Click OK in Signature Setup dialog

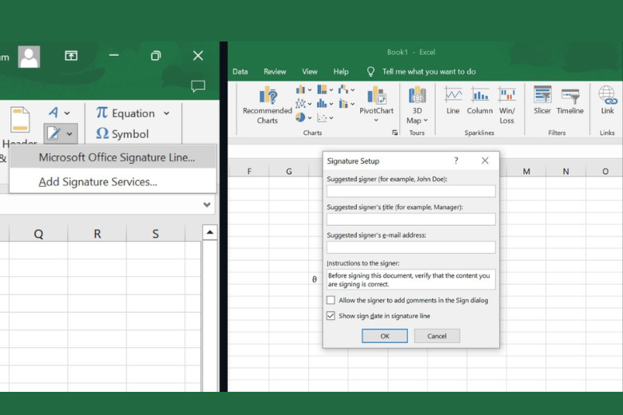(385, 336)
